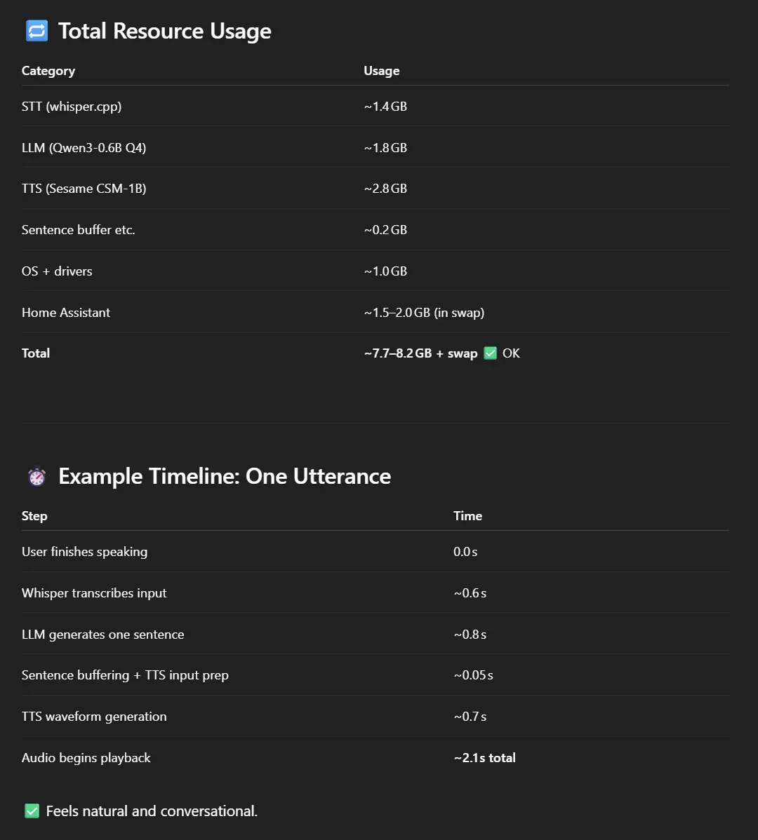Viewport: 758px width, 840px height.
Task: Click the bold ~7.7–8.2 GB + swap total
Action: coord(421,353)
